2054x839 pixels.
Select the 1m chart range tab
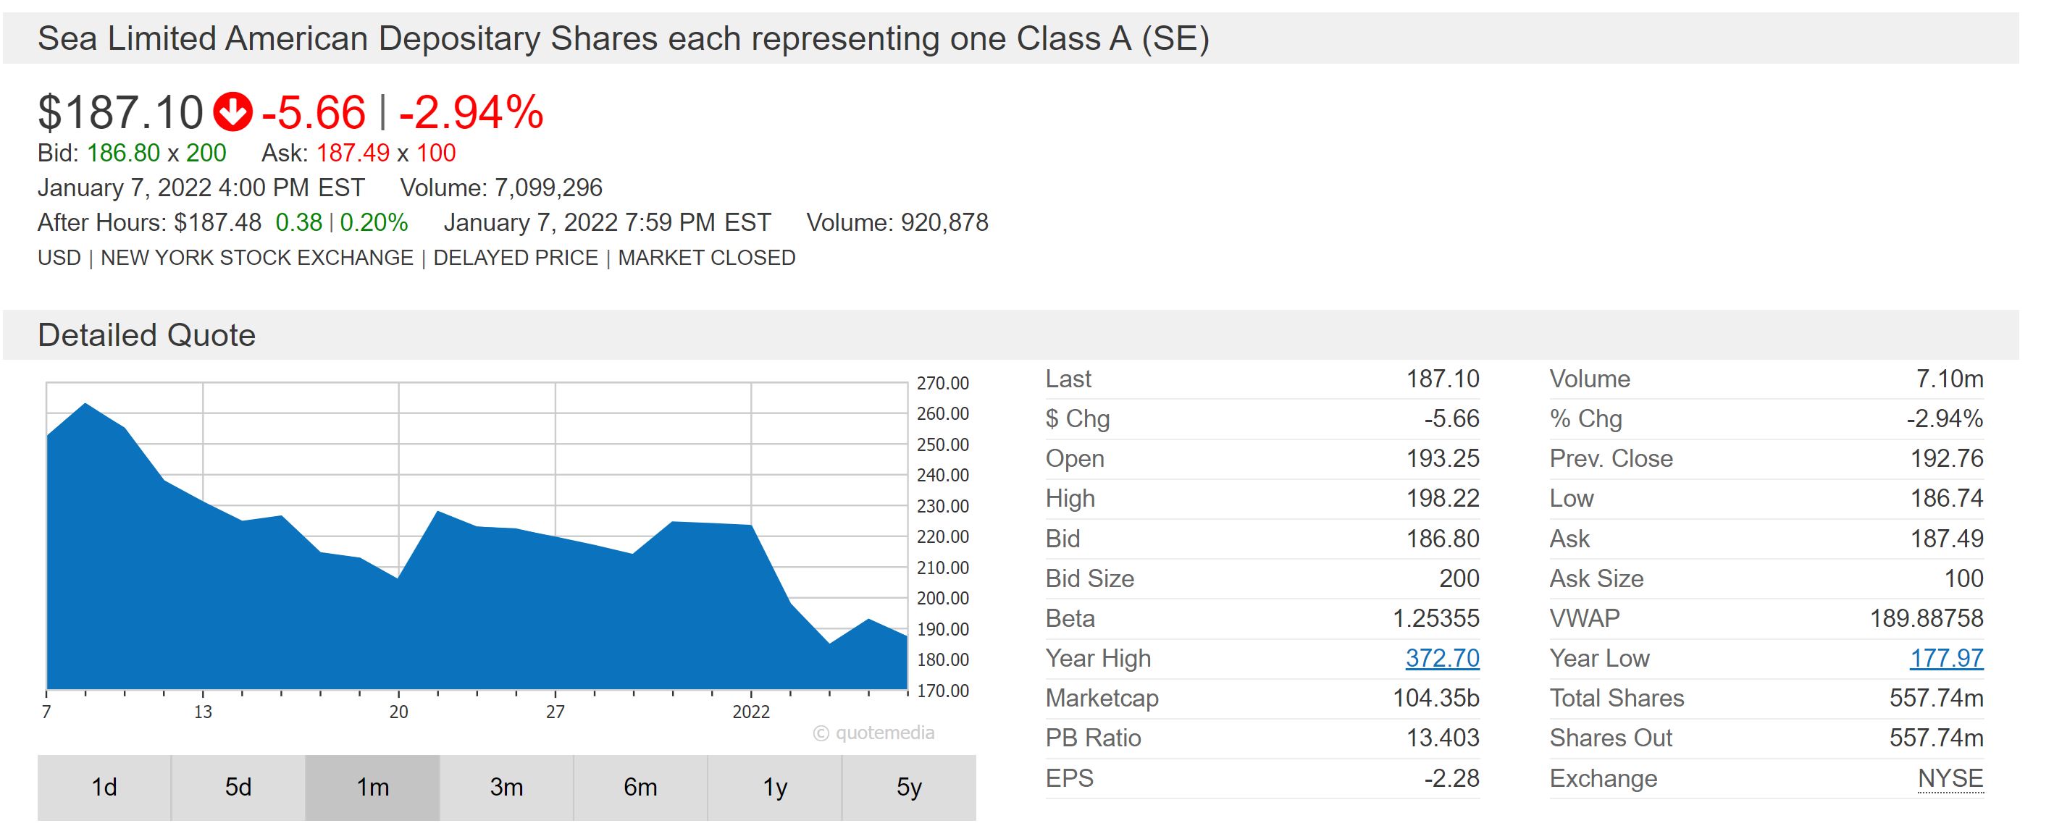click(372, 787)
